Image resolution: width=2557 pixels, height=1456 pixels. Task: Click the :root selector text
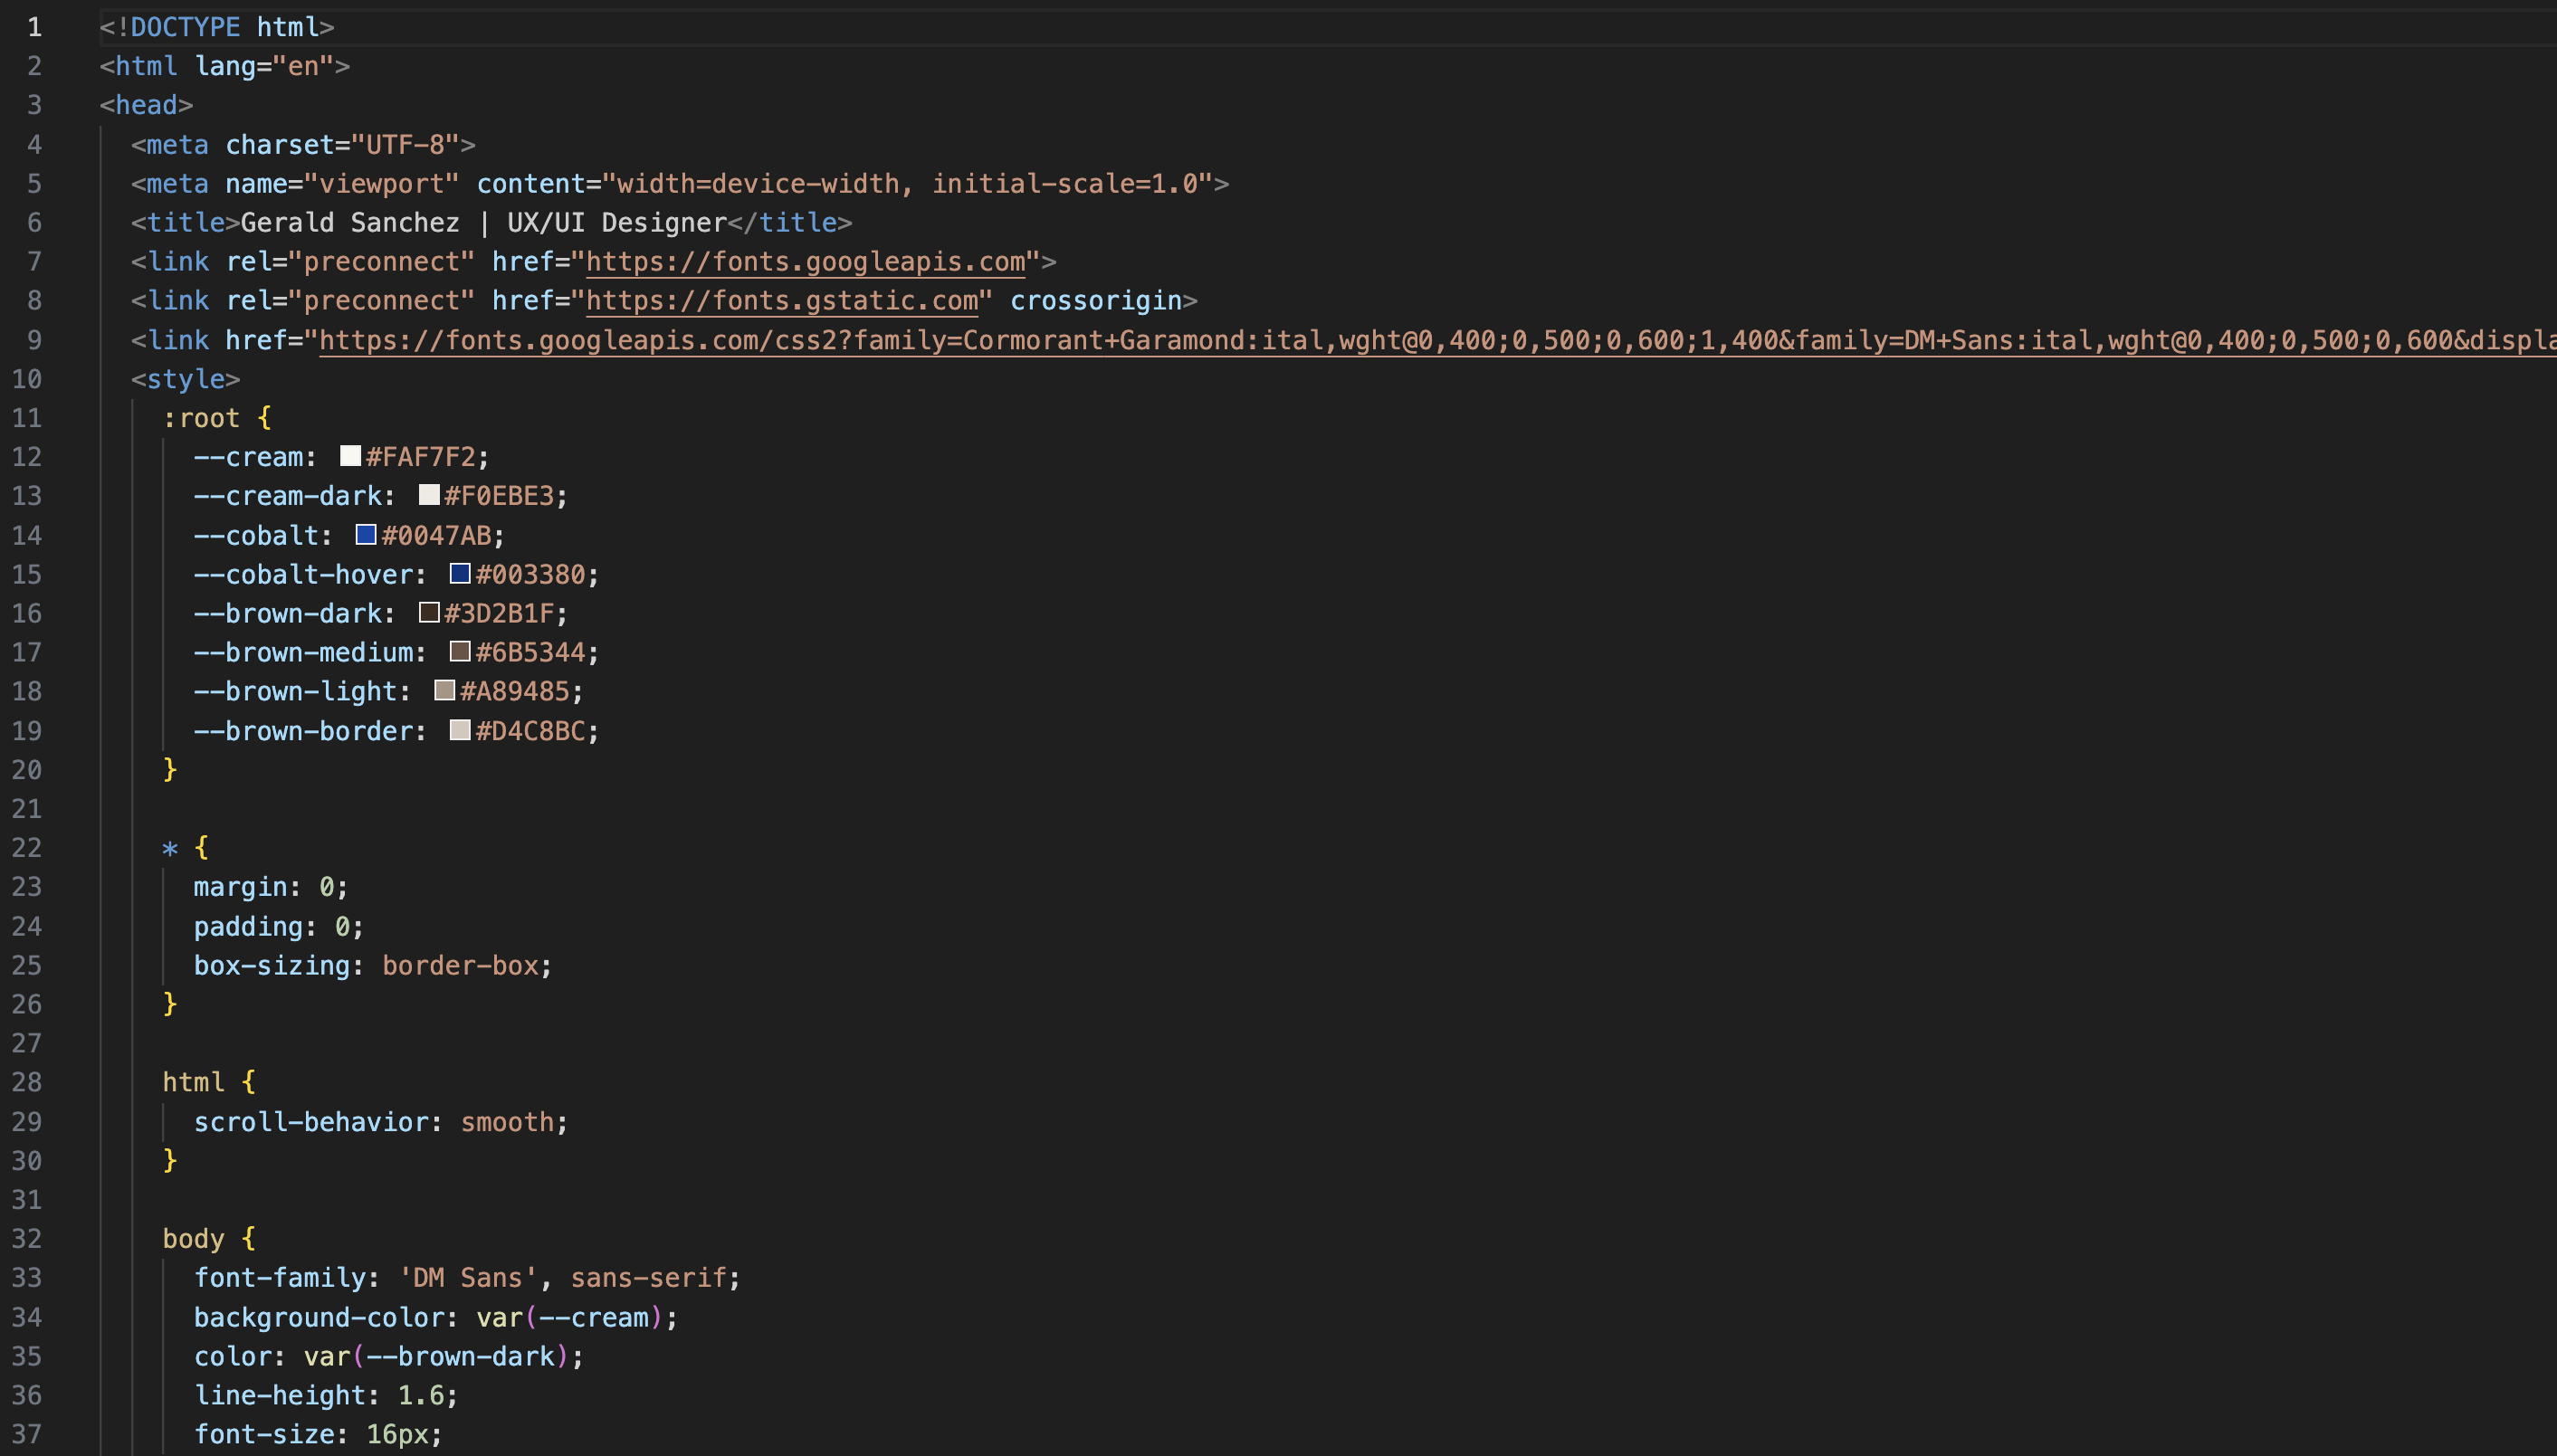[x=202, y=418]
